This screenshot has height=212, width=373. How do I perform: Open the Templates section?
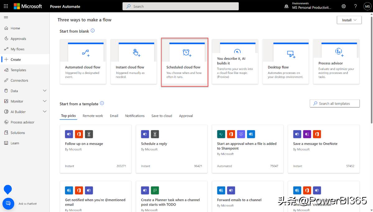pyautogui.click(x=18, y=70)
